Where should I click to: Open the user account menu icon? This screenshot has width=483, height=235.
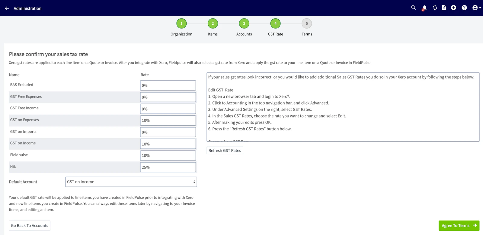pyautogui.click(x=476, y=8)
